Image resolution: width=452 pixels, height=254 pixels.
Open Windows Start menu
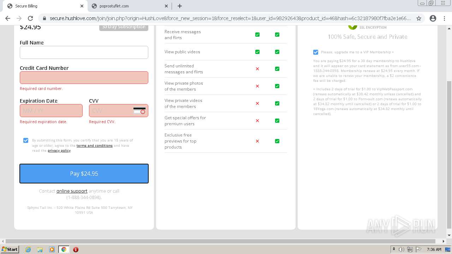coord(10,249)
